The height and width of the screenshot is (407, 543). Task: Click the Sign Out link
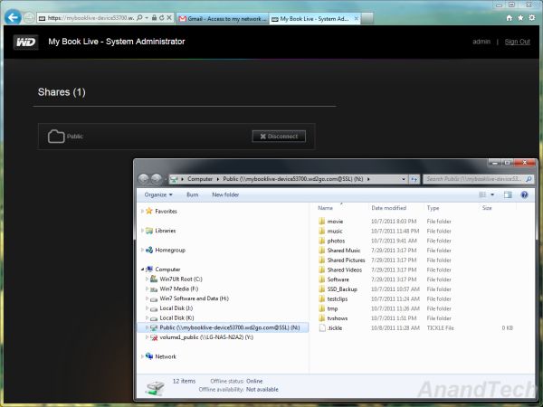coord(517,42)
